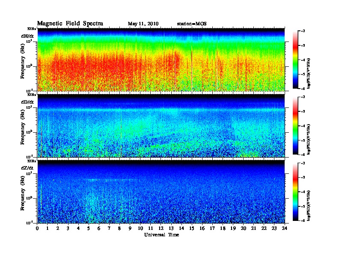339x262 pixels.
Task: Click the dZ/dt panel label
Action: [x=27, y=168]
